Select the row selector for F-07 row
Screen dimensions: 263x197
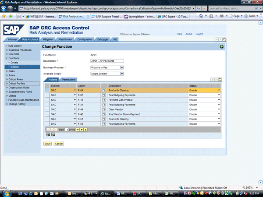46,95
